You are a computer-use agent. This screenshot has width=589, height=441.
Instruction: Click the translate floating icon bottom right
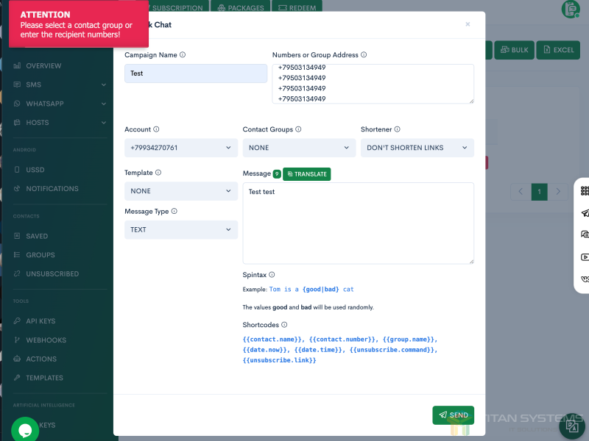[571, 426]
